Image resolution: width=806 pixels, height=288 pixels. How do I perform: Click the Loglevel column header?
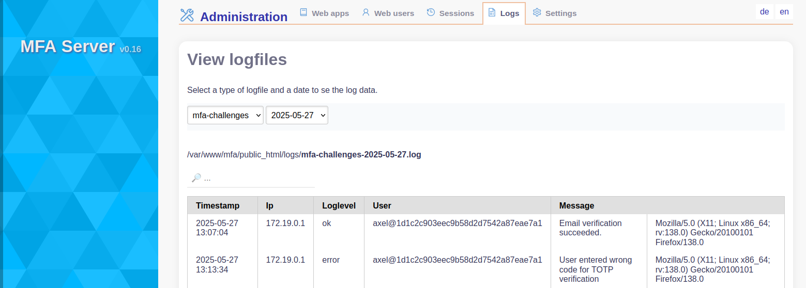click(x=339, y=205)
